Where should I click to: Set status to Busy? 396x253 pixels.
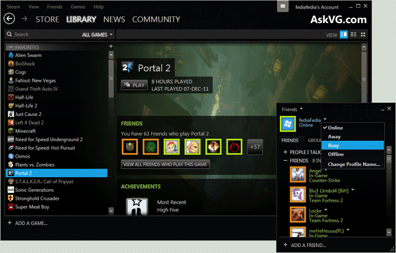pyautogui.click(x=353, y=146)
